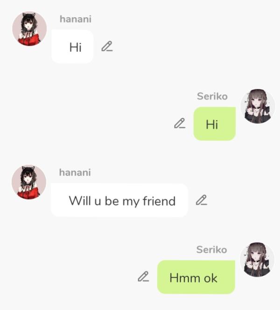
Task: Tap hanani's avatar next to the friend request
Action: [x=29, y=182]
